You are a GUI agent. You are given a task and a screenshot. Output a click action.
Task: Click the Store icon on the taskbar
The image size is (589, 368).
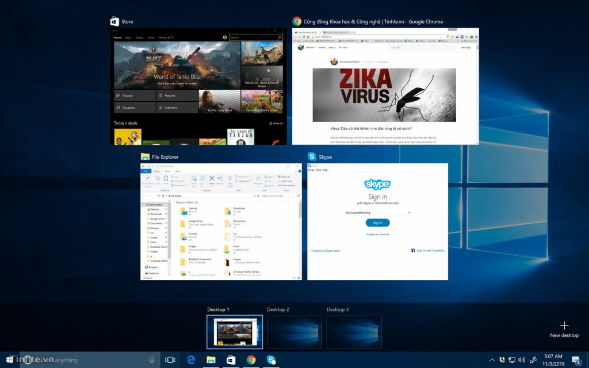tap(231, 360)
